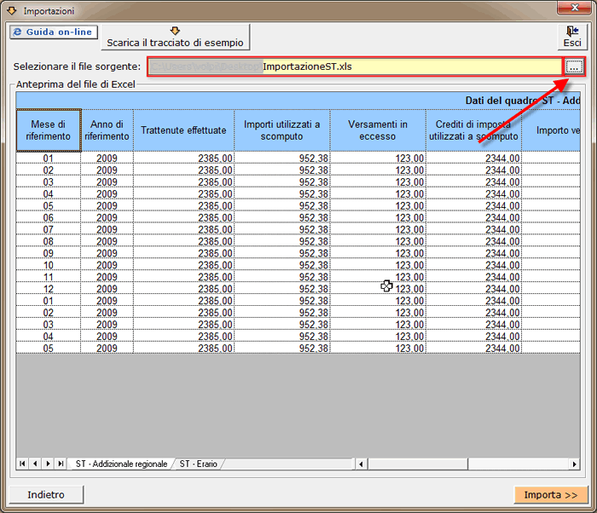Go to next sheet tab arrow
Screen dimensions: 597x513
click(48, 464)
